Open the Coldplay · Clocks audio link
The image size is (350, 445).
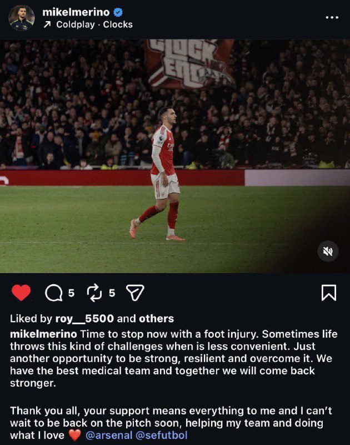pyautogui.click(x=94, y=24)
